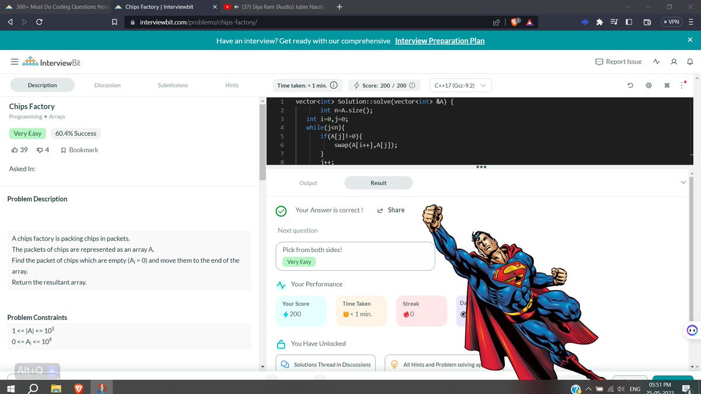The height and width of the screenshot is (394, 701).
Task: Open the InterviewBit hamburger menu
Action: (13, 62)
